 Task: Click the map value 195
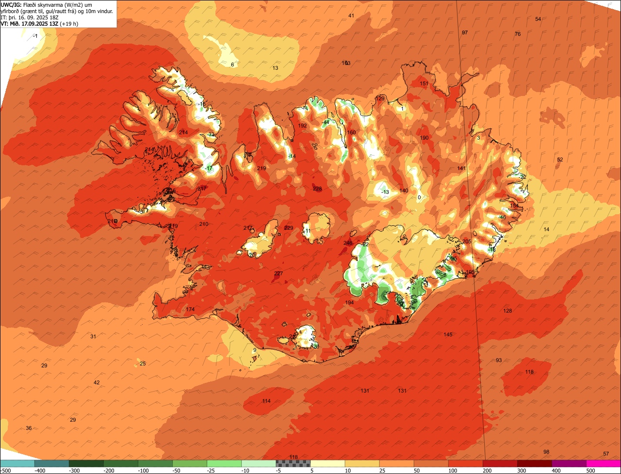click(x=470, y=272)
